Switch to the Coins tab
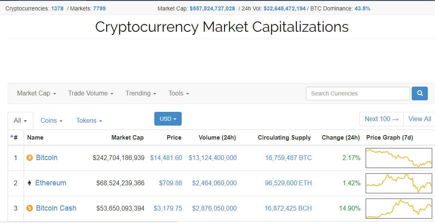 pyautogui.click(x=51, y=120)
